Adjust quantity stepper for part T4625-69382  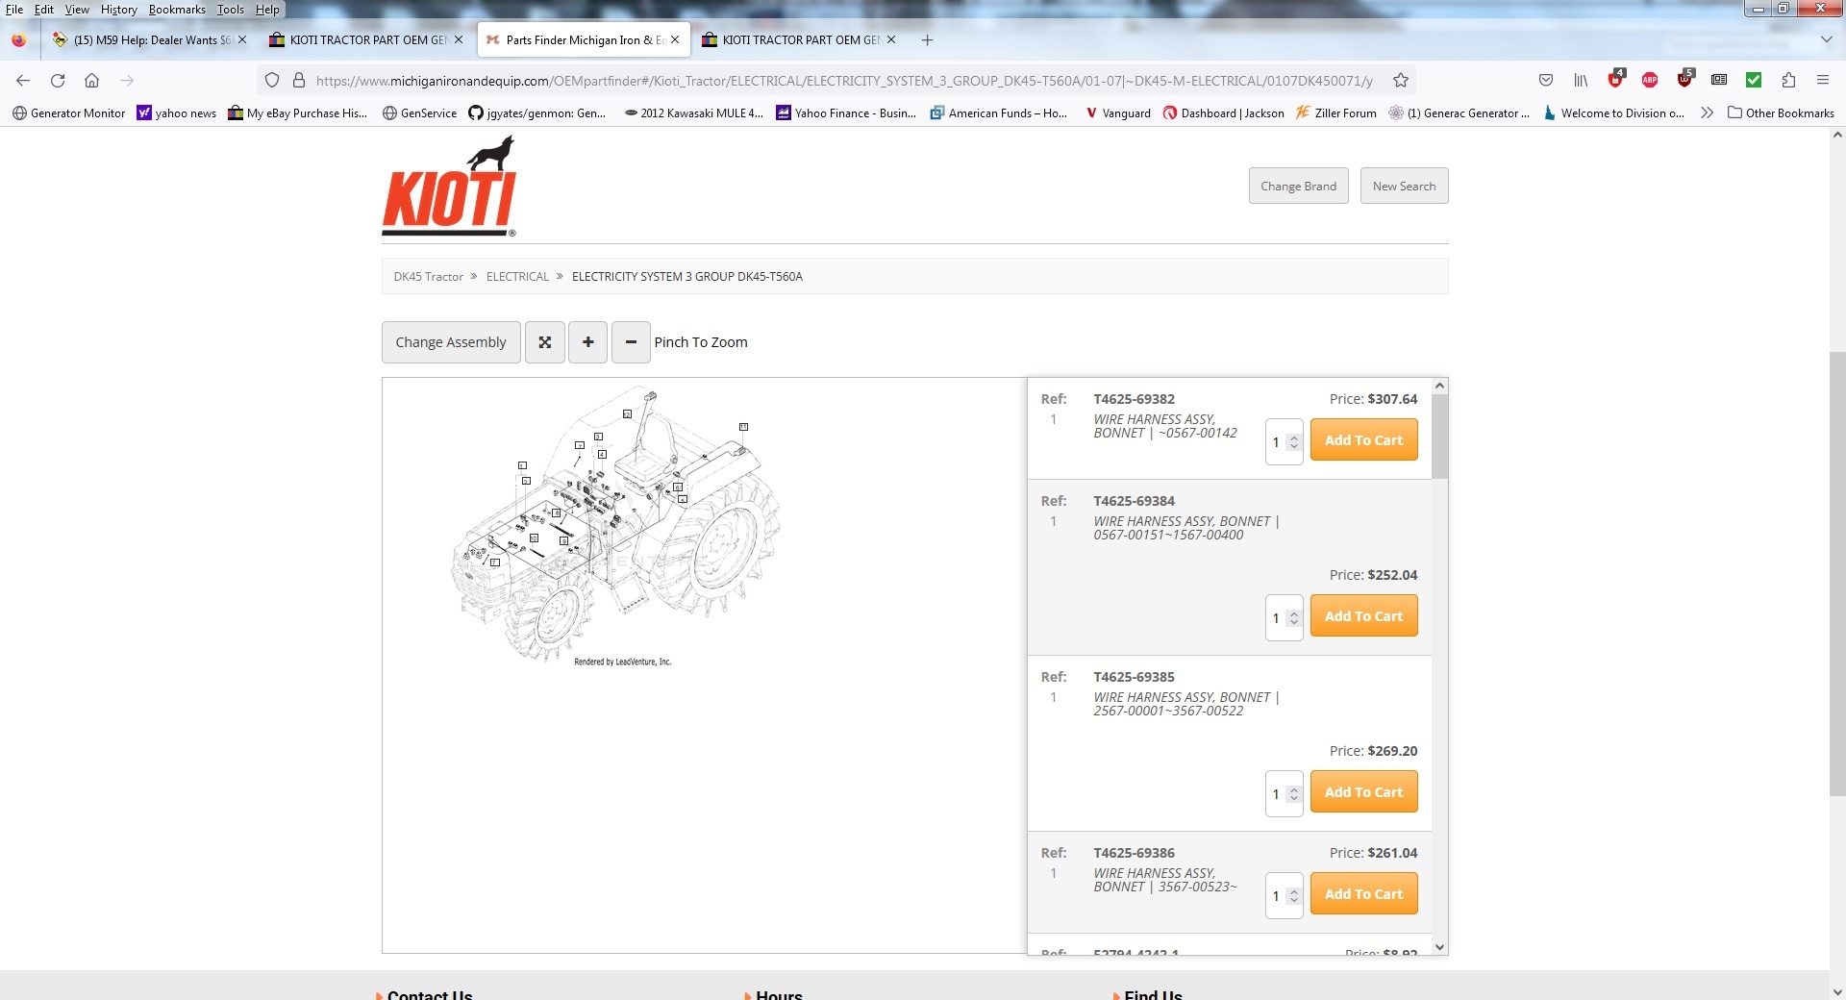tap(1293, 442)
